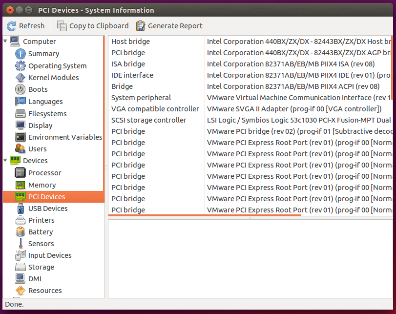The height and width of the screenshot is (314, 396).
Task: Select the IDE interface row
Action: click(250, 75)
